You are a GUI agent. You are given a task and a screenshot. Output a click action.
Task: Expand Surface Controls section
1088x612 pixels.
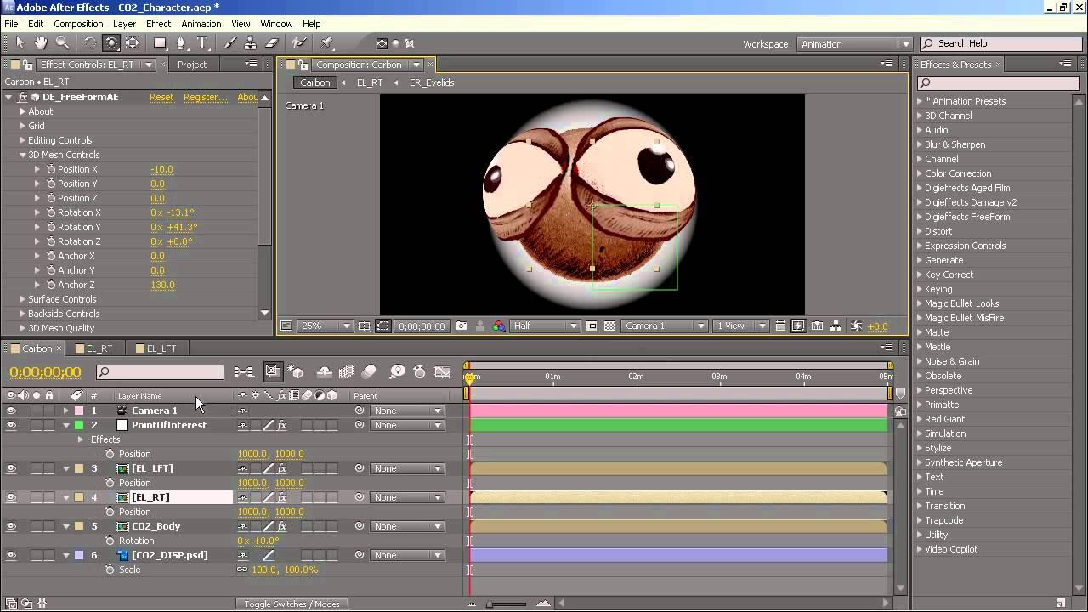tap(23, 299)
